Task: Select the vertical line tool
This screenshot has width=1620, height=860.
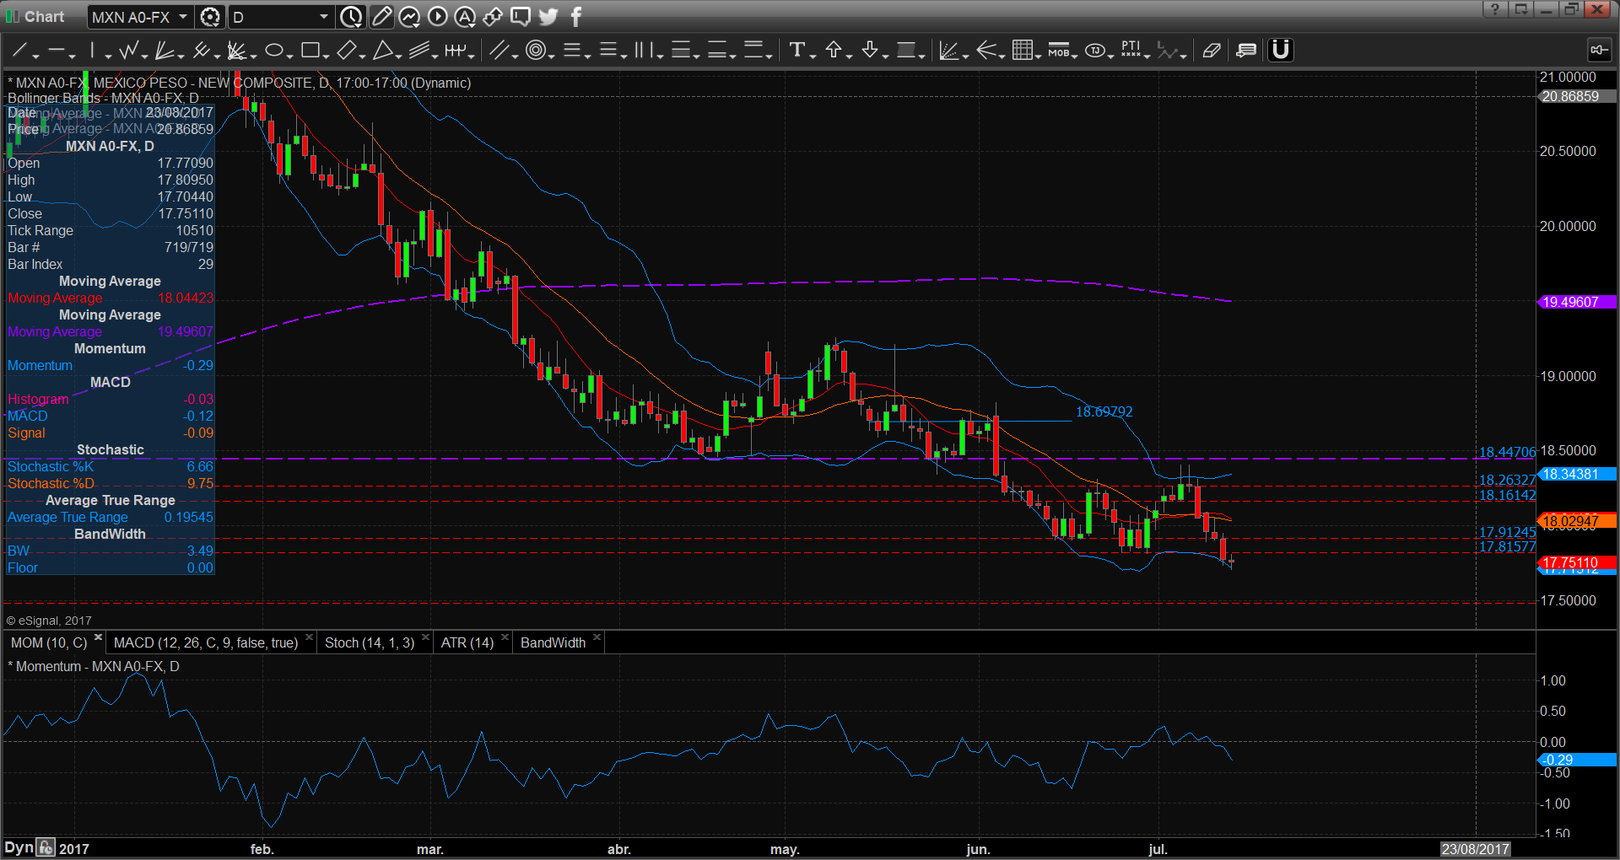Action: (x=93, y=51)
